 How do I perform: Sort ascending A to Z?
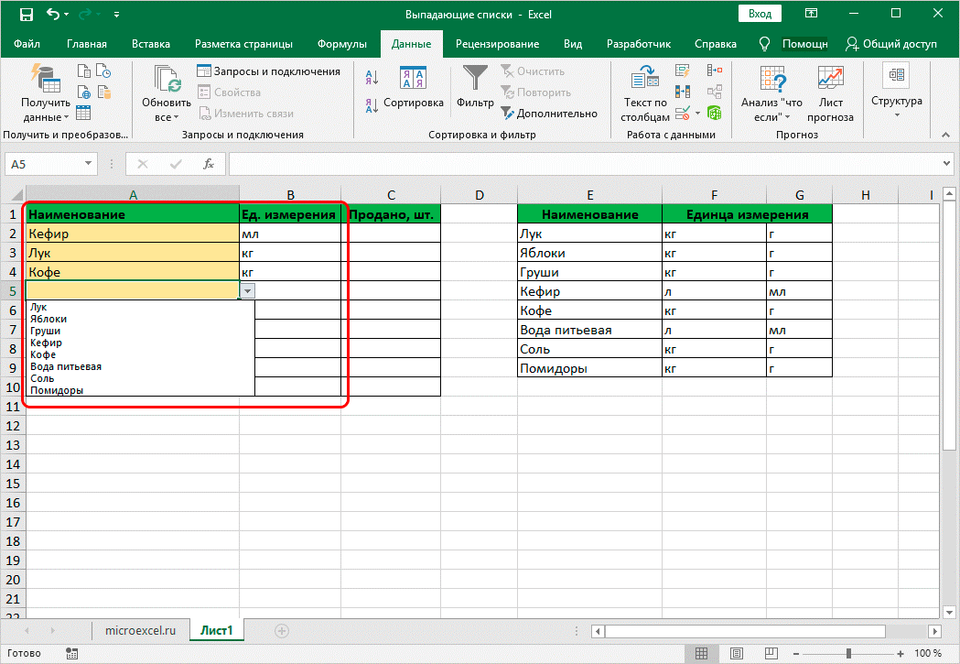[372, 78]
